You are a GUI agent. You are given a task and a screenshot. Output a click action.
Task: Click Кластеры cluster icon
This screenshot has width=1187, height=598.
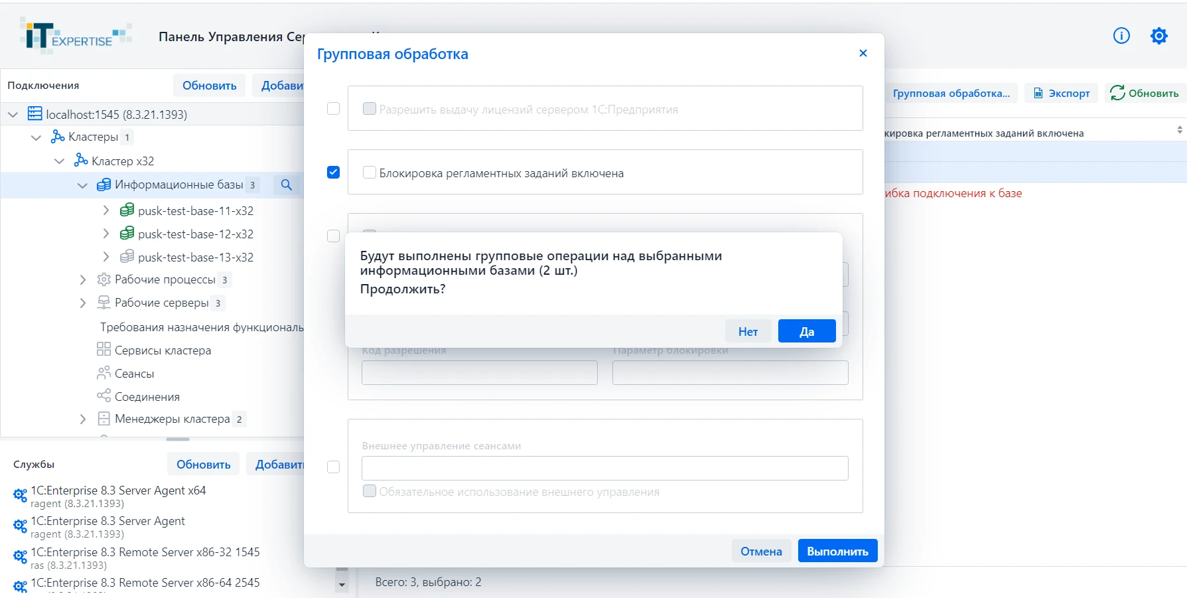pyautogui.click(x=58, y=137)
